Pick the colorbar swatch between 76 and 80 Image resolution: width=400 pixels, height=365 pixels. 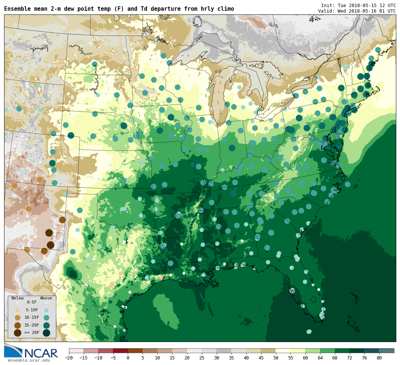pos(372,351)
